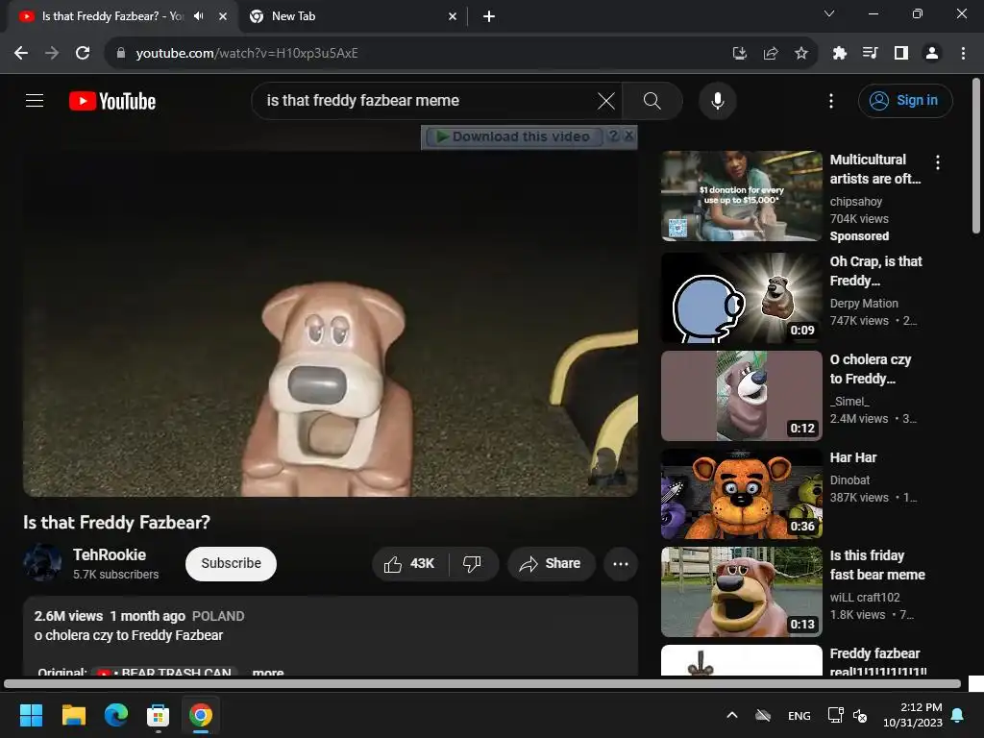Like the video with thumbs-up 43K
The width and height of the screenshot is (984, 738).
410,563
